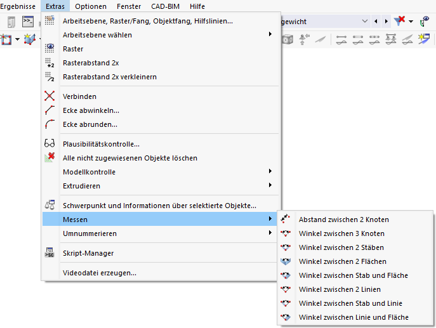The image size is (436, 328).
Task: Select Rasterabstand 2x menu entry
Action: tap(161, 63)
